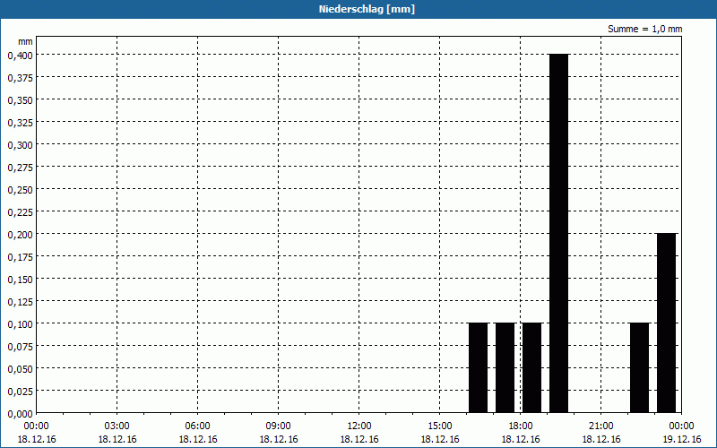Click the 0,150 y-axis label
717x448 pixels.
tap(20, 280)
